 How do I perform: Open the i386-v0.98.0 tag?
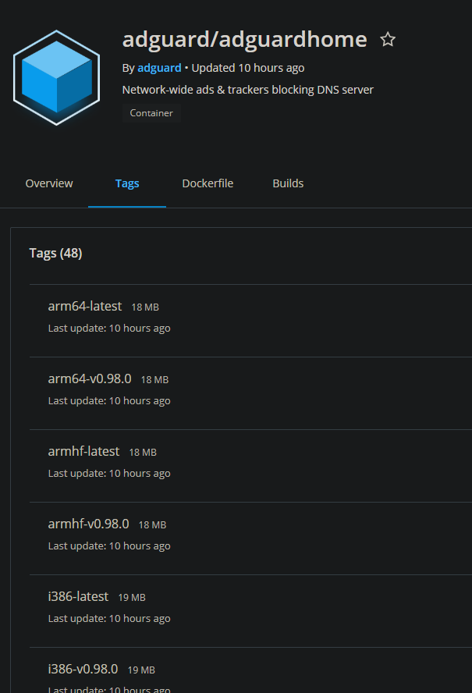tap(84, 669)
